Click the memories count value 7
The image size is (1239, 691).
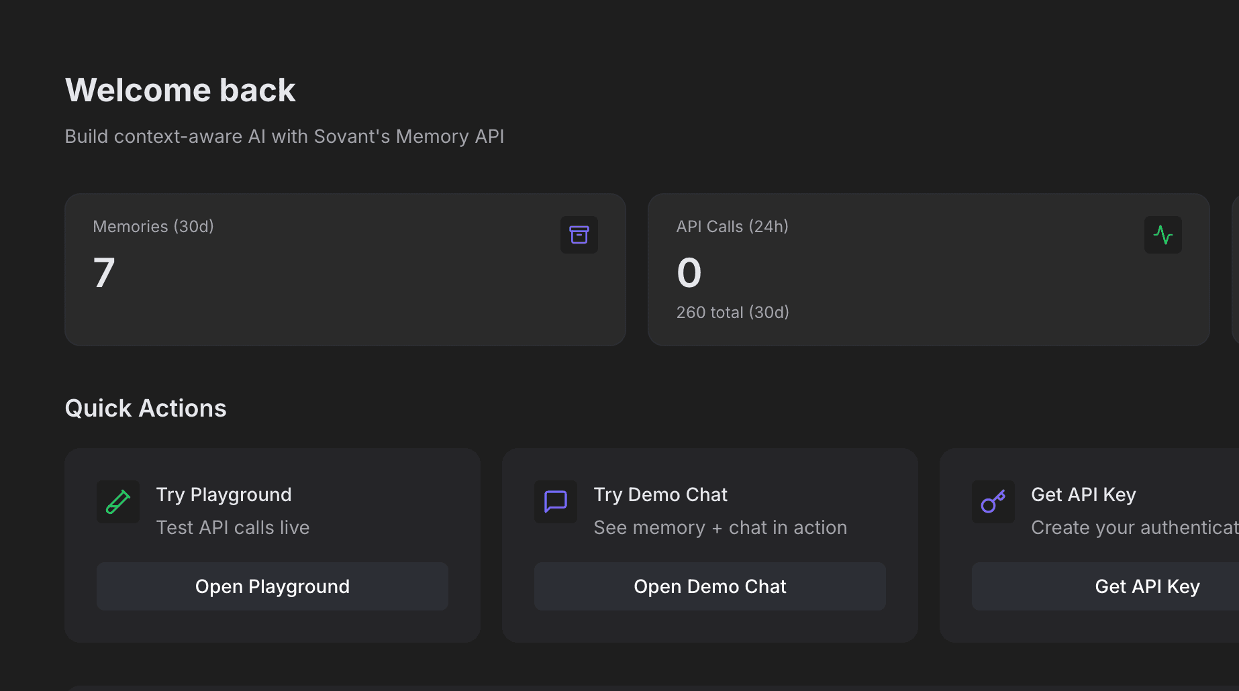(104, 273)
